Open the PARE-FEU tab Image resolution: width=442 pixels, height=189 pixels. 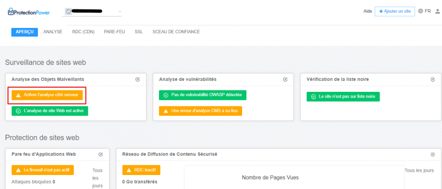tap(114, 32)
